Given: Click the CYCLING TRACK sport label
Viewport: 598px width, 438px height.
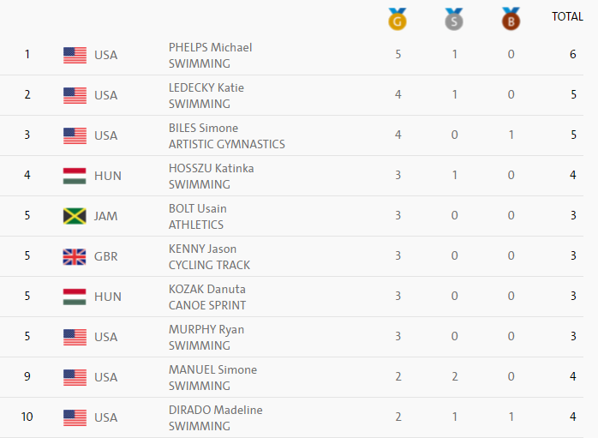Looking at the screenshot, I should (x=209, y=265).
